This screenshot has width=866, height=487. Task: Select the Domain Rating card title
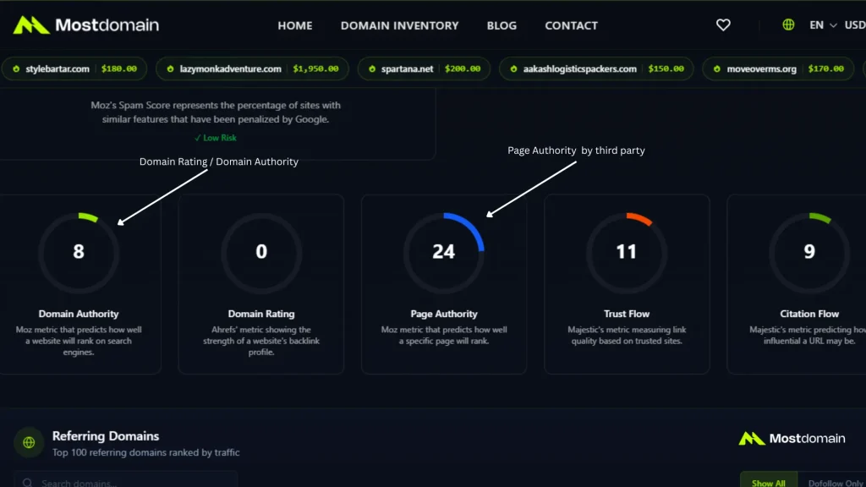pyautogui.click(x=261, y=314)
